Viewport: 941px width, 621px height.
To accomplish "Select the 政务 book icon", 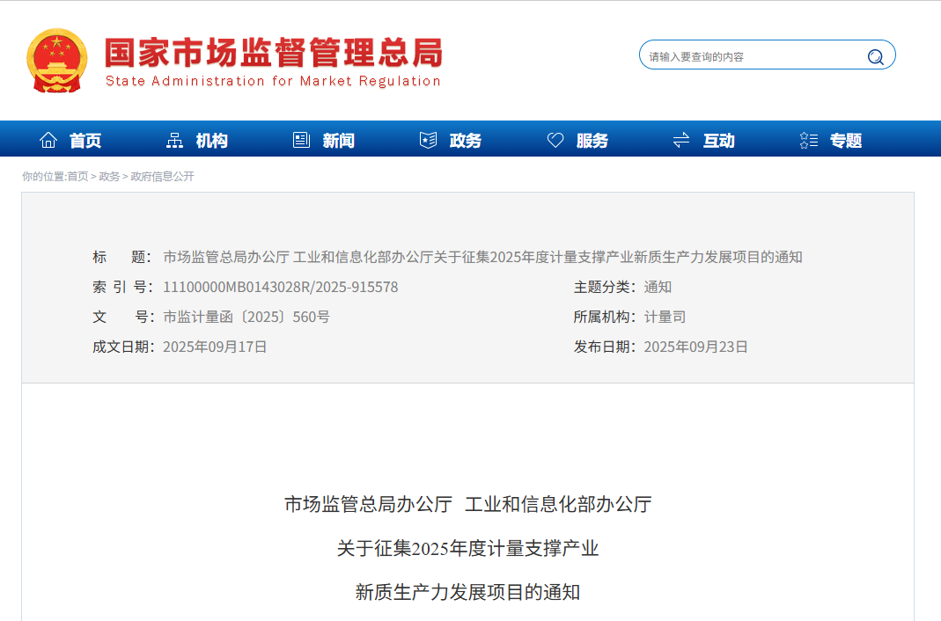I will 427,139.
